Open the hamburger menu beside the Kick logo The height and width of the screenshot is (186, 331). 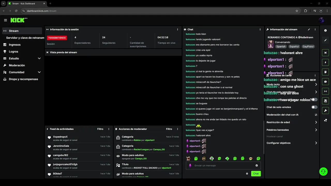pos(5,20)
